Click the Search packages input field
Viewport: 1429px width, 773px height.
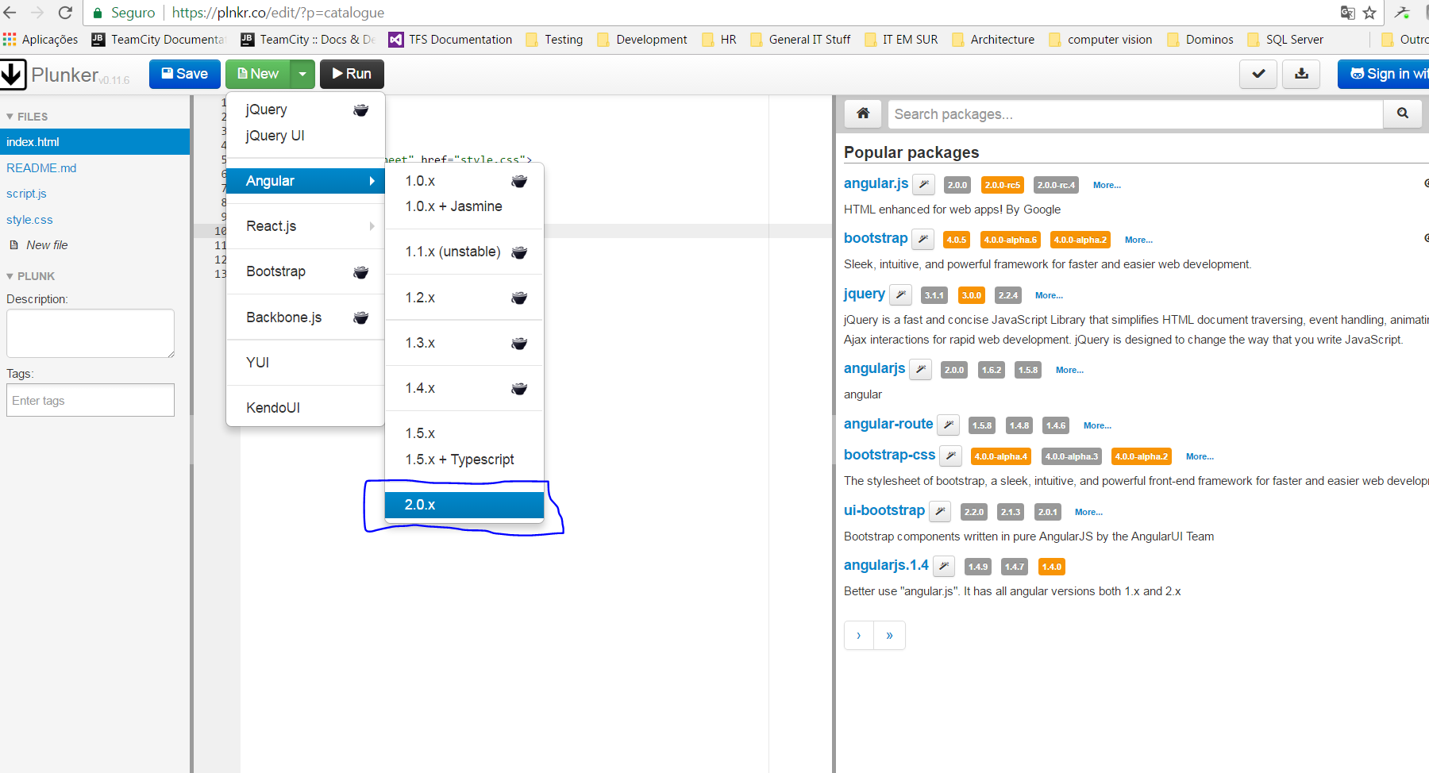(1135, 114)
